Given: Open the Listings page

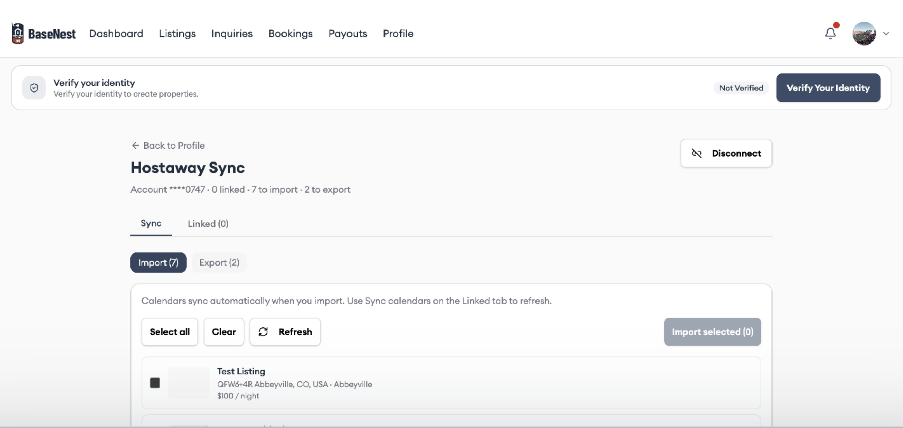Looking at the screenshot, I should pos(177,34).
